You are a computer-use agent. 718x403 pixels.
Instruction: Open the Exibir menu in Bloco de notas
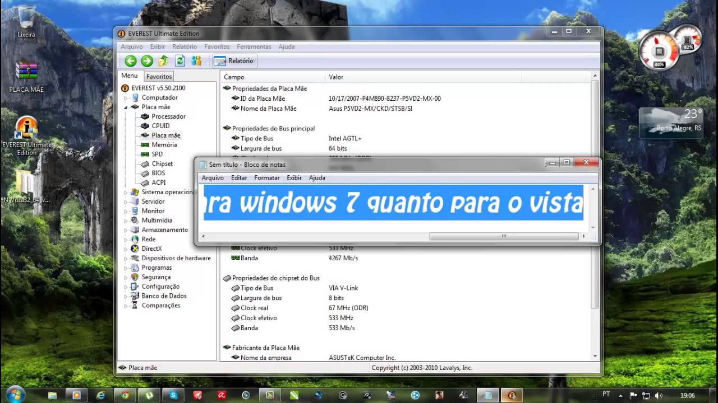(294, 177)
